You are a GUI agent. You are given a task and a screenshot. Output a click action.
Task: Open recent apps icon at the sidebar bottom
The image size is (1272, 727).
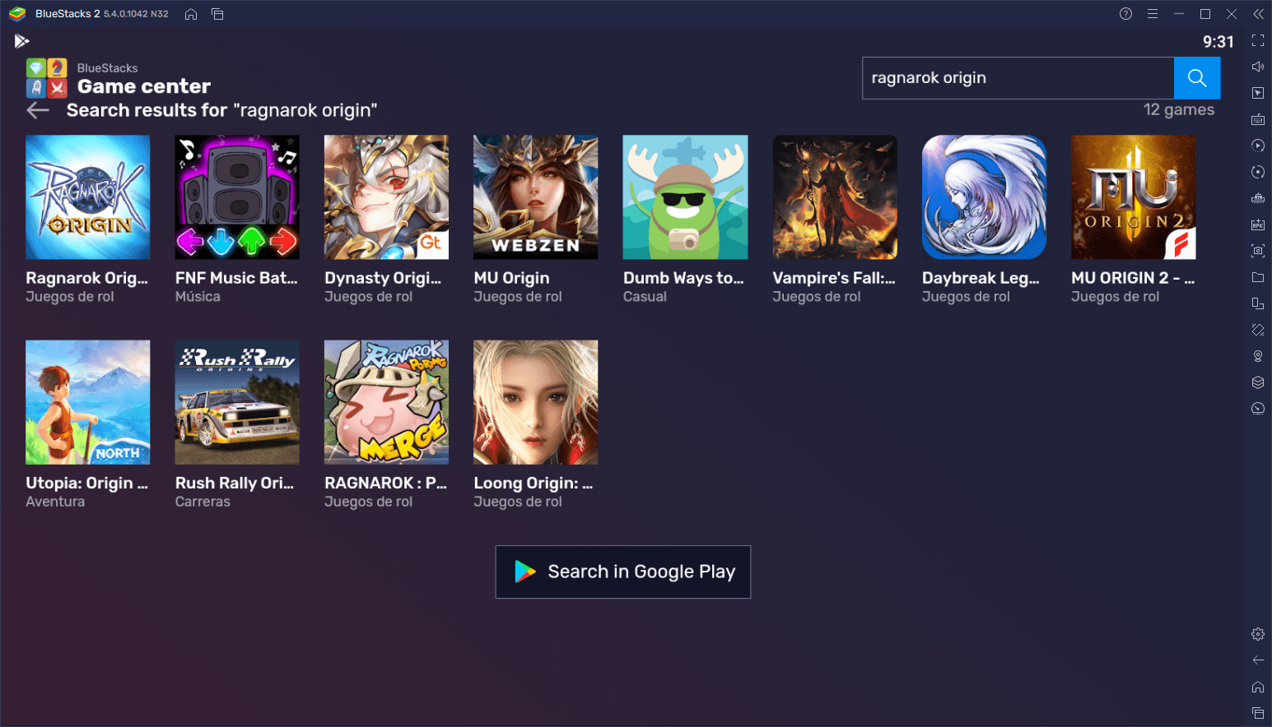1258,713
